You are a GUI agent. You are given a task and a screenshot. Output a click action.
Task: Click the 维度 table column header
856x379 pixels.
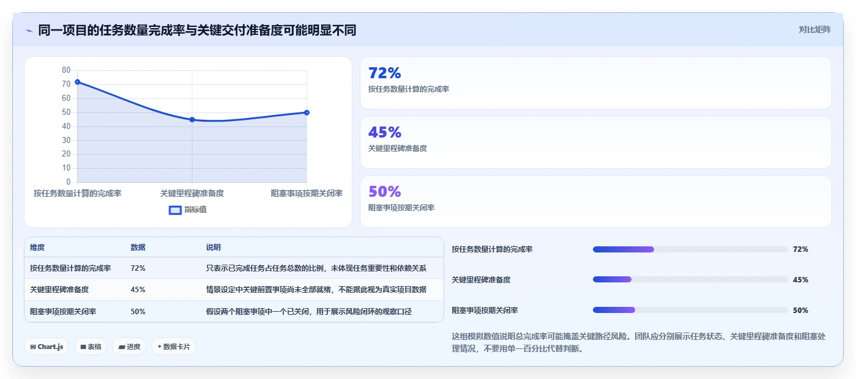[x=37, y=248]
